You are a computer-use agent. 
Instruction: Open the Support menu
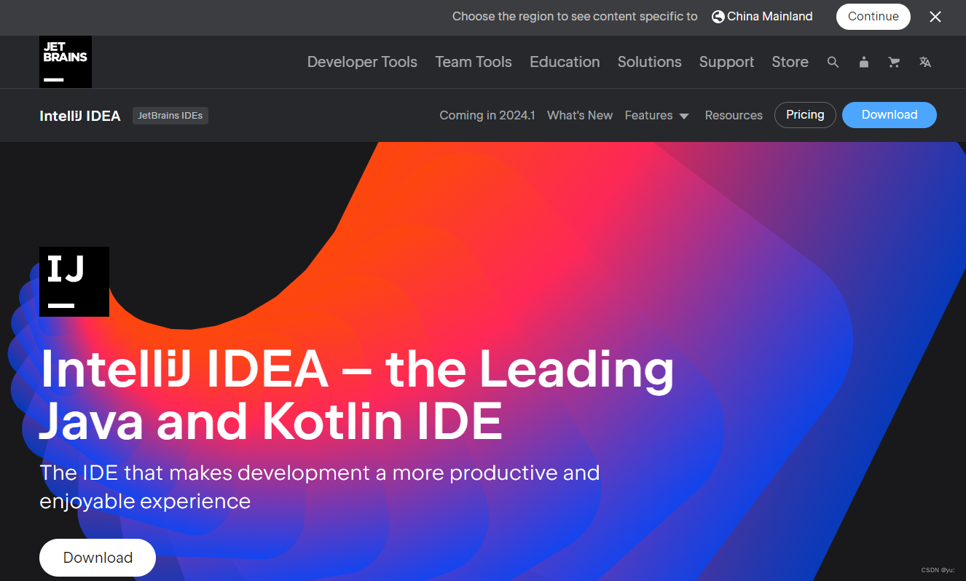(726, 62)
